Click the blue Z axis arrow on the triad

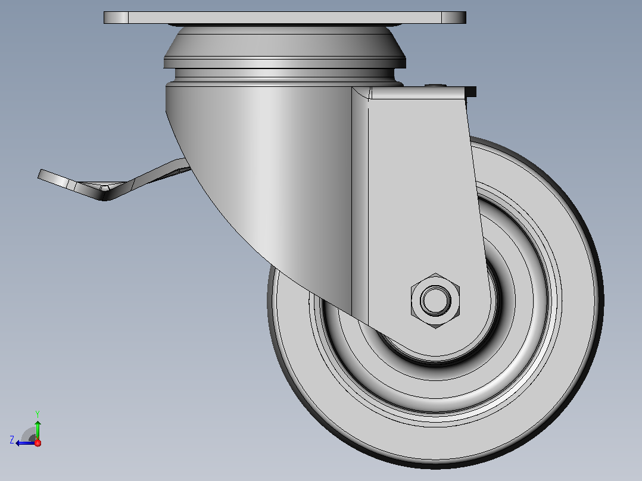coord(26,443)
